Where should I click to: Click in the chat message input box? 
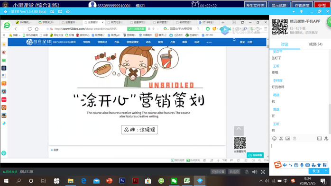(x=299, y=151)
